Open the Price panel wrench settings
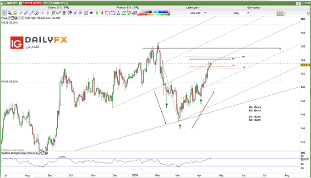The image size is (311, 178). [9, 18]
